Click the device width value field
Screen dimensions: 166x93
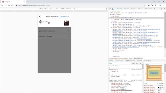[x=51, y=9]
